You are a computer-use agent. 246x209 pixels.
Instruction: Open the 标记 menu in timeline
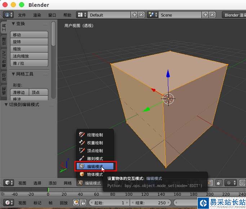[37, 203]
